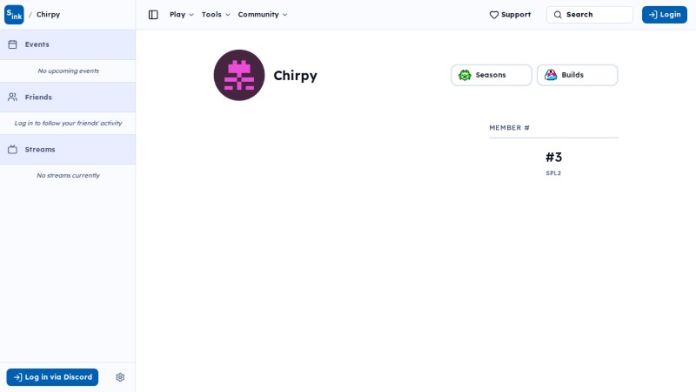
Task: Click the Streams TV icon
Action: pos(12,149)
